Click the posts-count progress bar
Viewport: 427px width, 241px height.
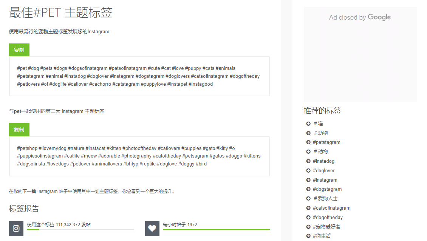[x=80, y=230]
